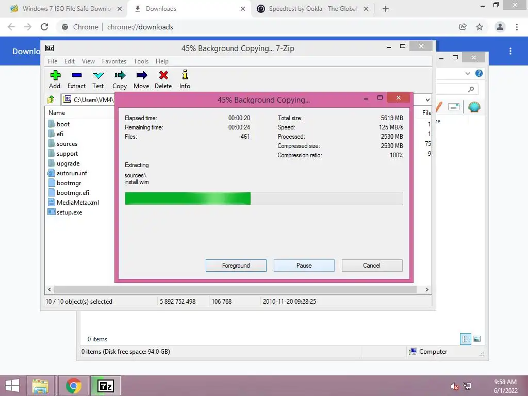528x396 pixels.
Task: Click the Move toolbar icon
Action: click(141, 79)
